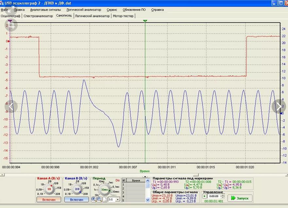The image size is (288, 208).
Task: Click the 00:00:01:020 time axis label
Action: (245, 167)
